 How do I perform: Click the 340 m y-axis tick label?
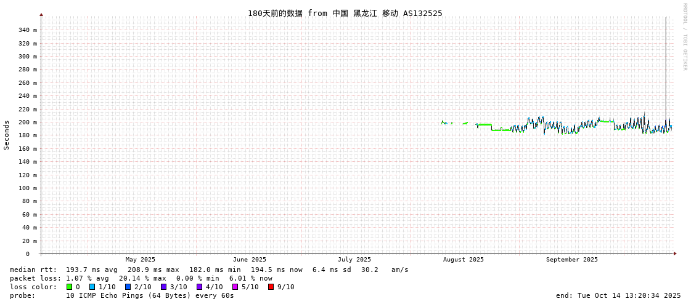coord(27,30)
